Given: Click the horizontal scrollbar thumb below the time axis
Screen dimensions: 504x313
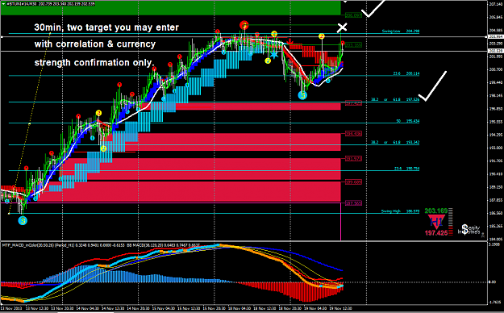Looking at the screenshot, I should coord(85,311).
